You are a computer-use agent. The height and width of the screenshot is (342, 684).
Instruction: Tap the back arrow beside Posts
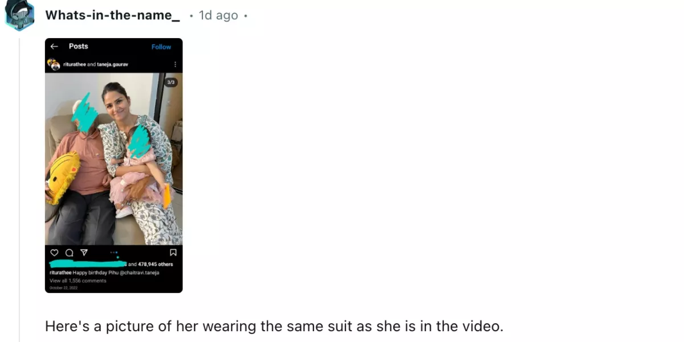(54, 47)
